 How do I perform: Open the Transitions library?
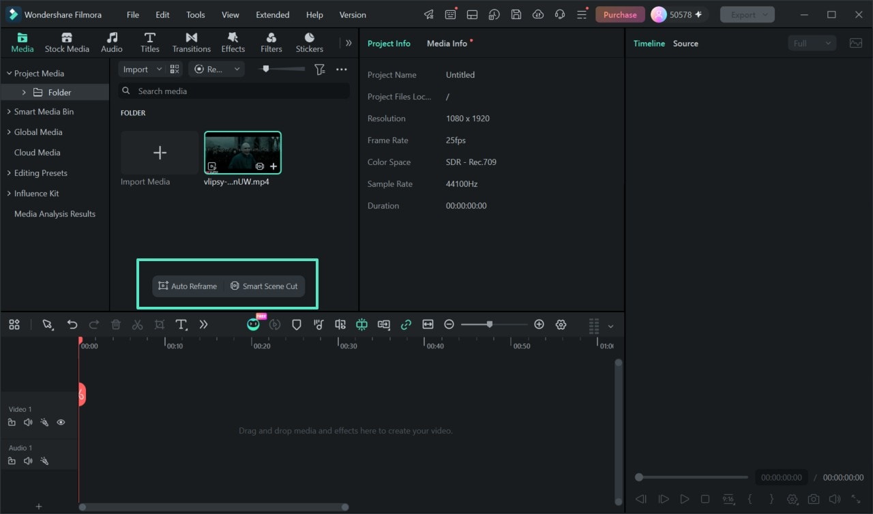tap(192, 43)
